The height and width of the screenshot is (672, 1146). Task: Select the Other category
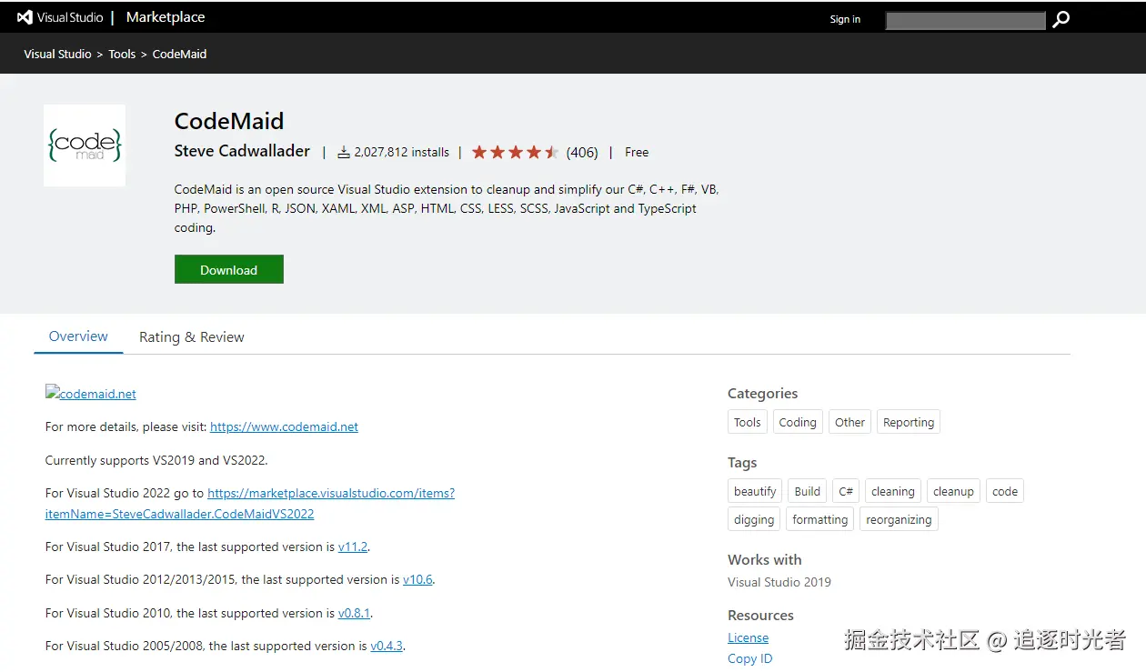coord(849,422)
